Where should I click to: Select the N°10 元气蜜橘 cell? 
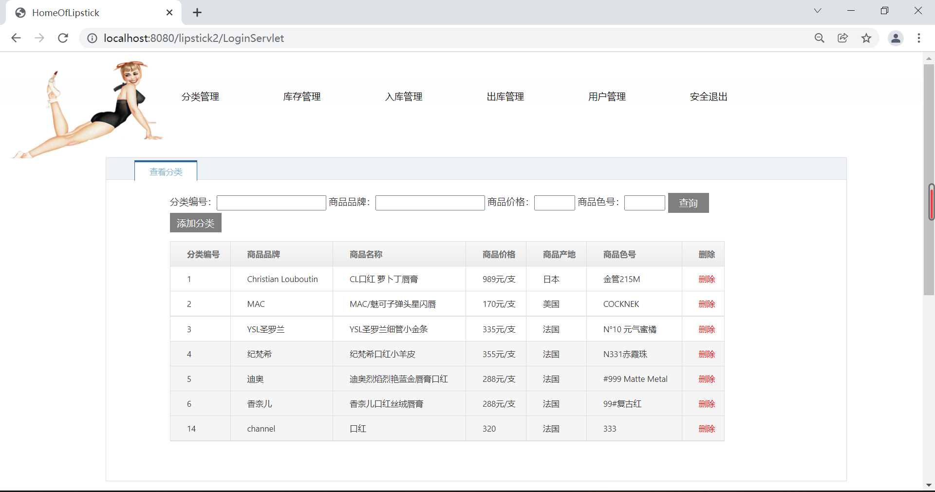point(635,329)
